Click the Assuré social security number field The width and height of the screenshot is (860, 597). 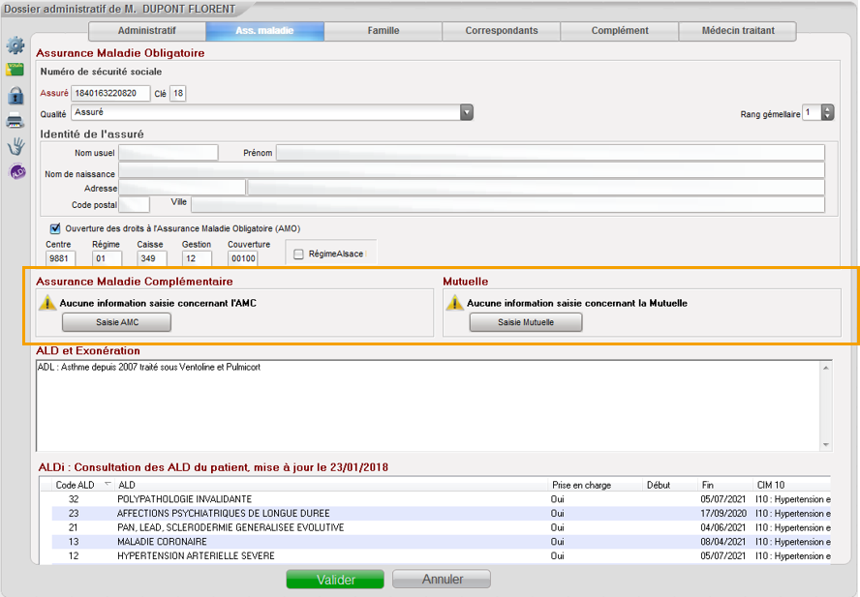[x=110, y=93]
